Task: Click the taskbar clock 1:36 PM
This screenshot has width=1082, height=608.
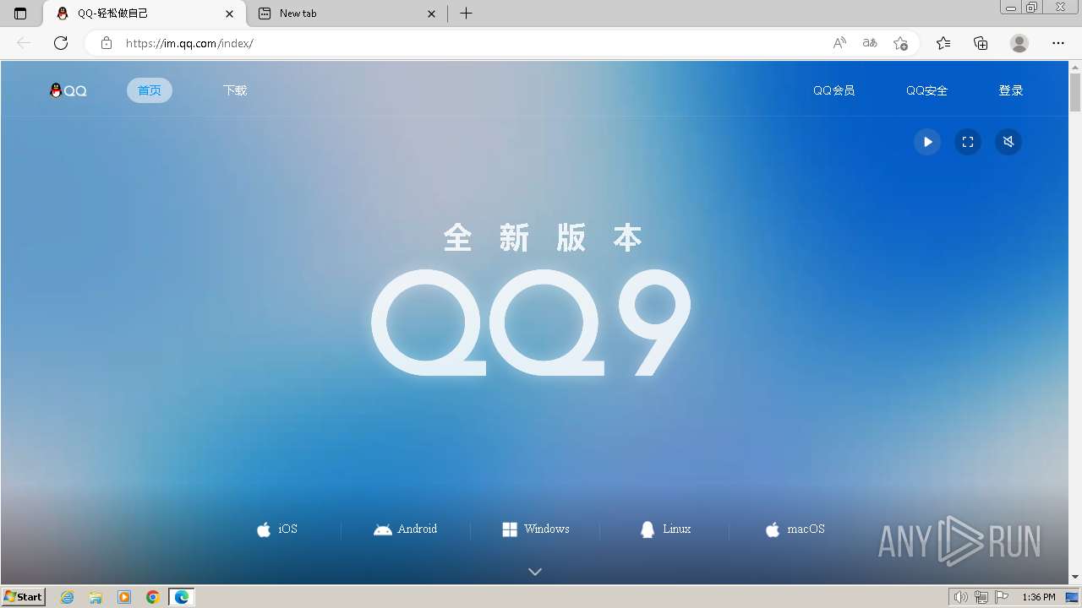Action: click(1039, 597)
